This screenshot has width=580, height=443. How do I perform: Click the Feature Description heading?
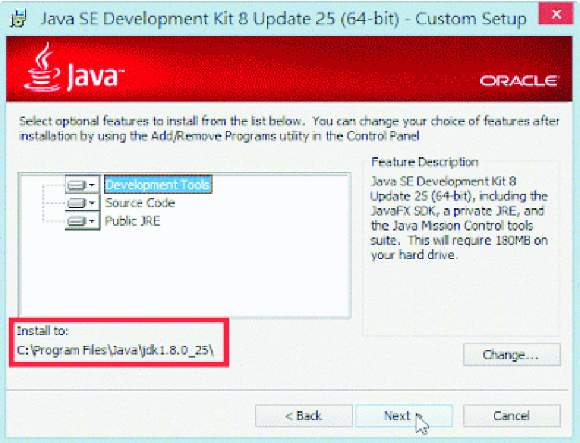pyautogui.click(x=425, y=162)
